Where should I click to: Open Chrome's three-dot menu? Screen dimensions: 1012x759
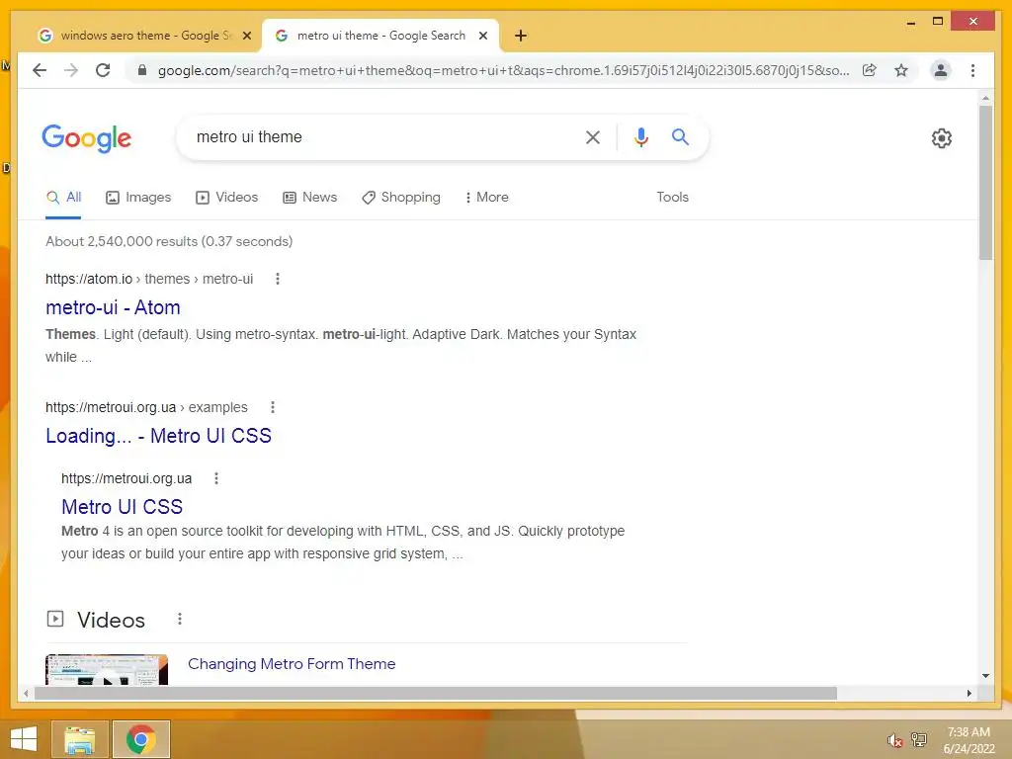coord(972,70)
